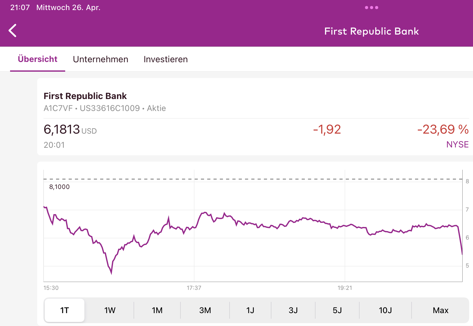The image size is (473, 326).
Task: Show the 10J chart history
Action: 385,310
